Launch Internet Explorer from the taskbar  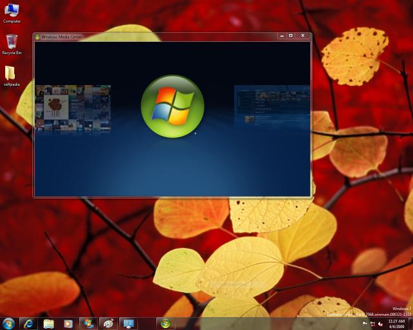point(28,323)
